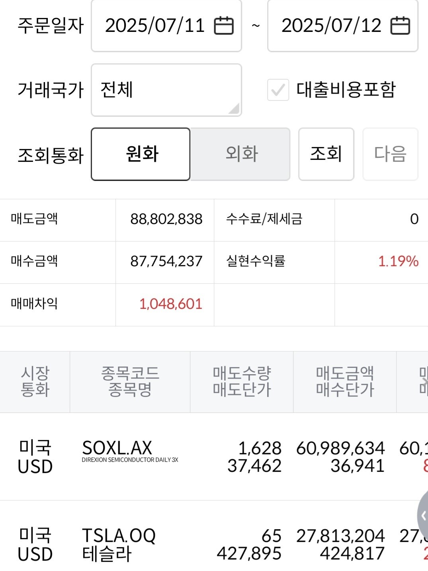Tap the 매매차익 value 1,048,601

click(x=170, y=304)
